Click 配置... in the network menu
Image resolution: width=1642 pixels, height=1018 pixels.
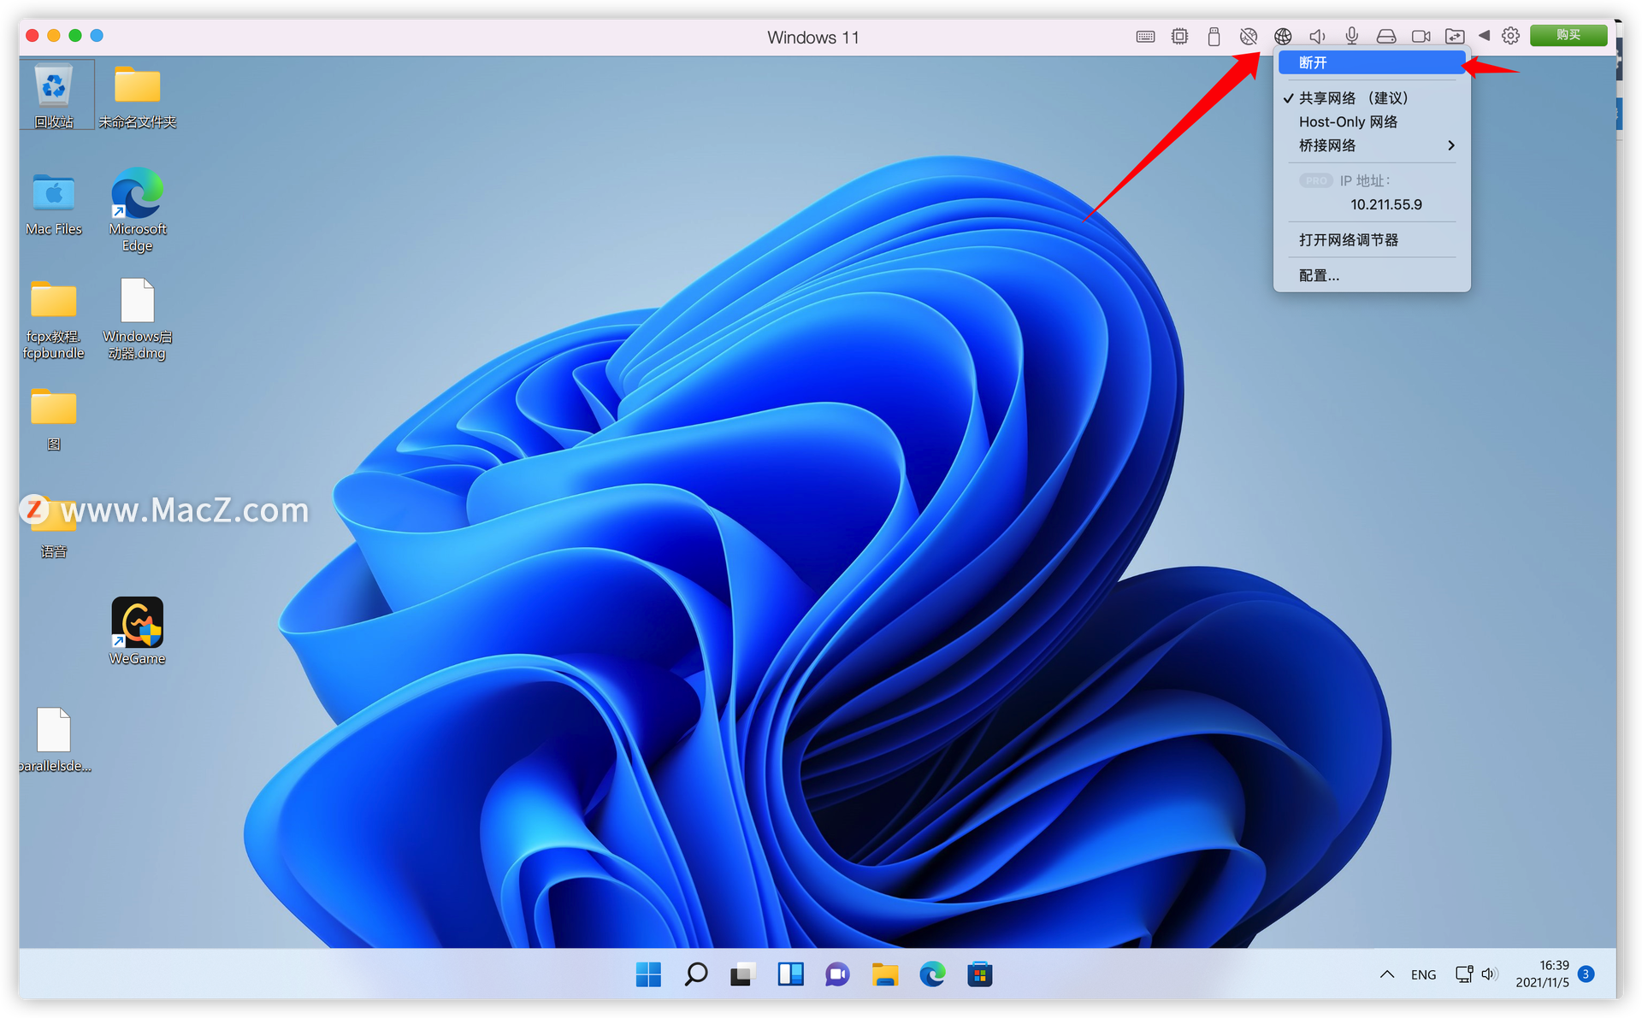coord(1319,275)
